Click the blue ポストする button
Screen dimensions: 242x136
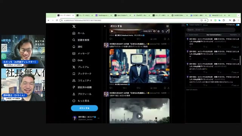(84, 108)
